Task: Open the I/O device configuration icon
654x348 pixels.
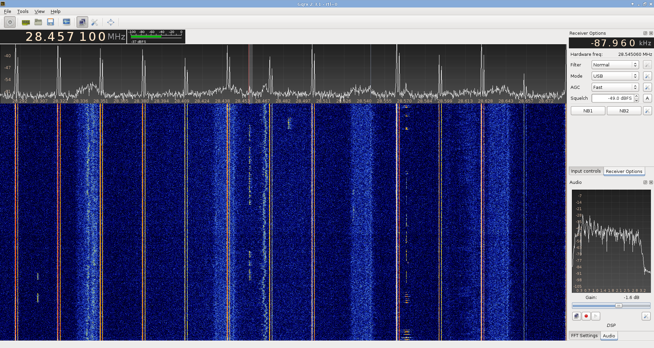Action: 26,22
